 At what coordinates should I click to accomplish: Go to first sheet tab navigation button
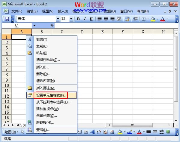tap(4, 125)
